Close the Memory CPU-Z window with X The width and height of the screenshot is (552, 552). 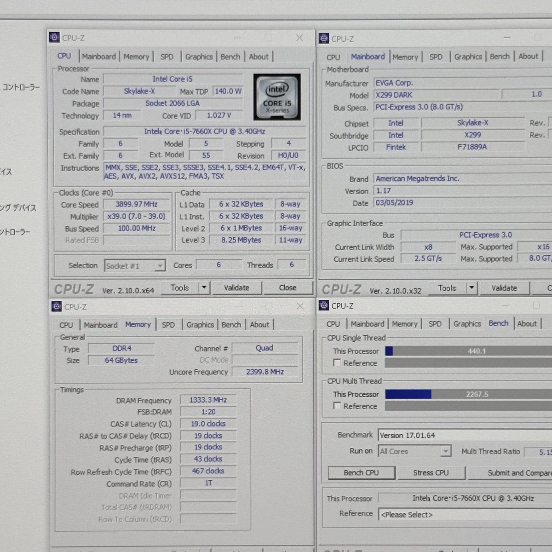tap(300, 306)
